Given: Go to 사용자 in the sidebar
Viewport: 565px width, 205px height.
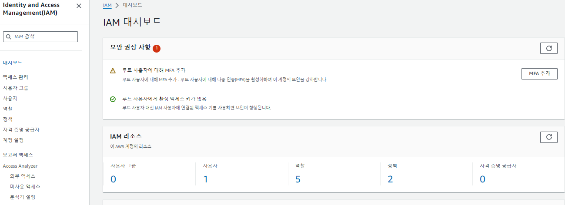Looking at the screenshot, I should 10,98.
